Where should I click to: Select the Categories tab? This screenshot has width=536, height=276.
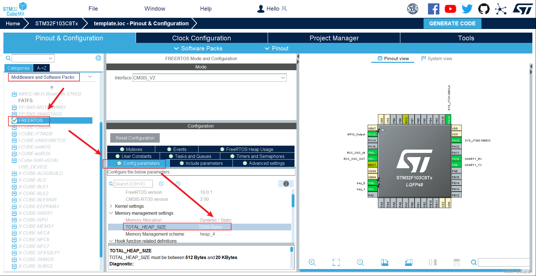tap(18, 68)
